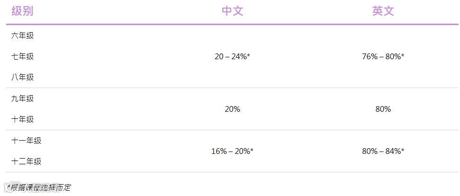Click the 十二年级 row label
Viewport: 460px width, 196px height.
click(x=27, y=161)
